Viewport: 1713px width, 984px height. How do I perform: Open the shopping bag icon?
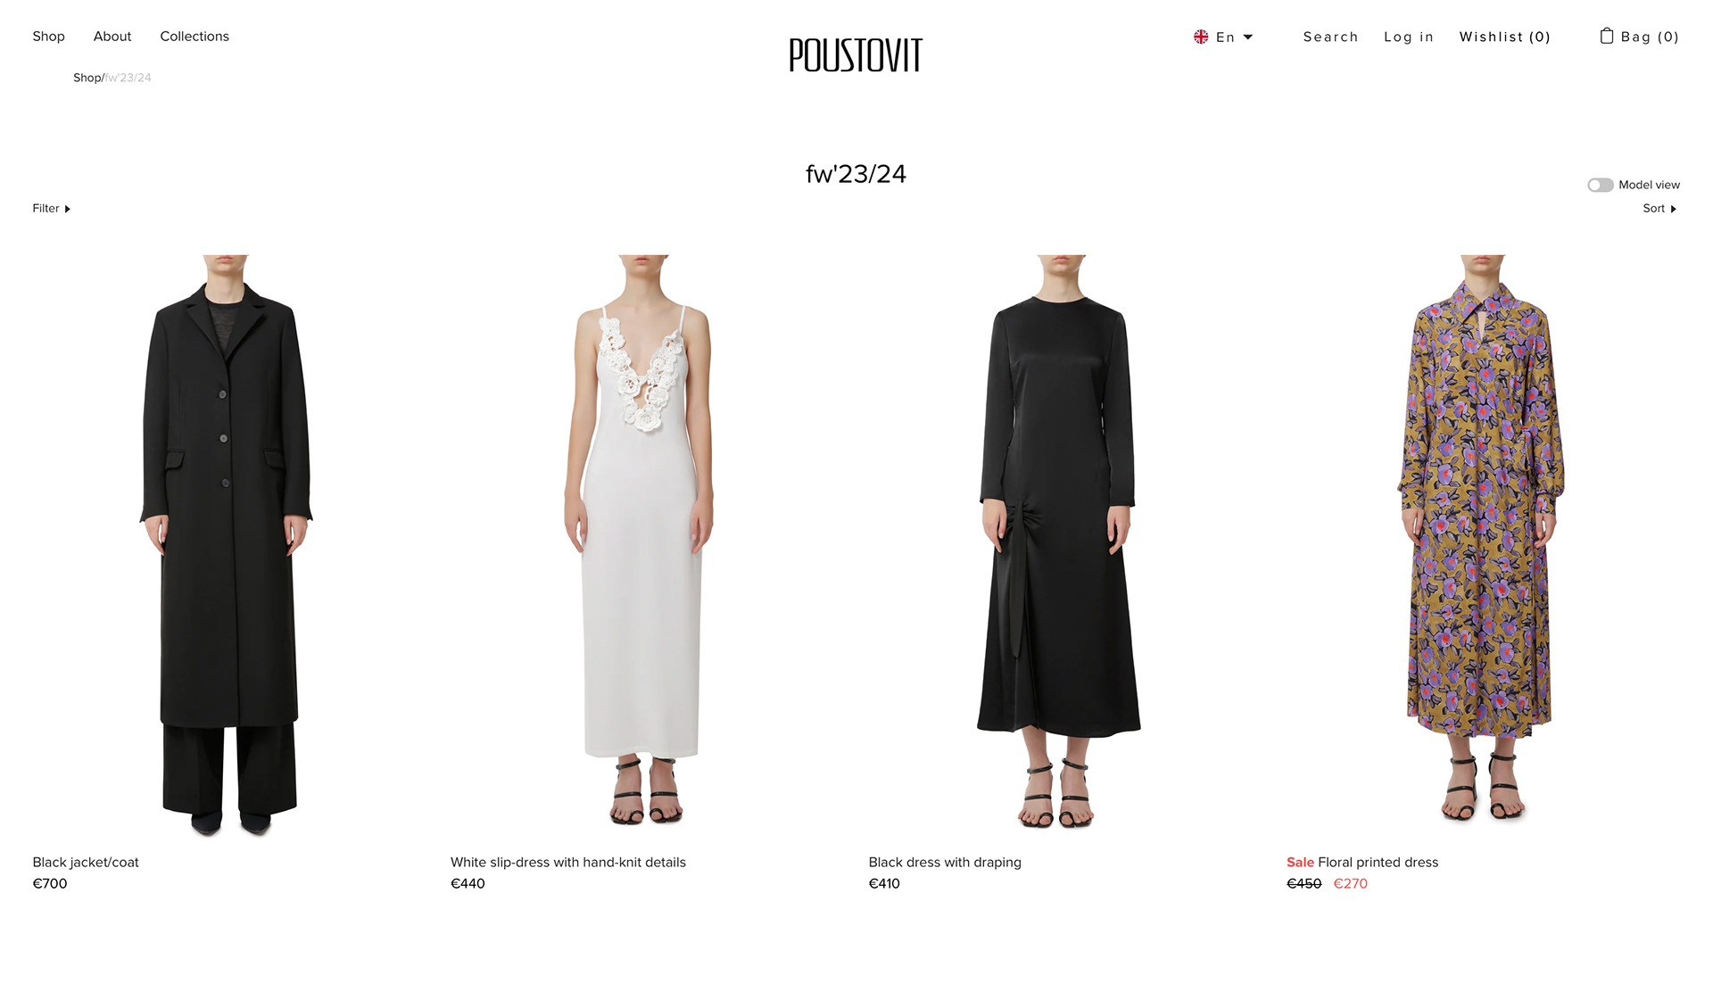[1606, 36]
